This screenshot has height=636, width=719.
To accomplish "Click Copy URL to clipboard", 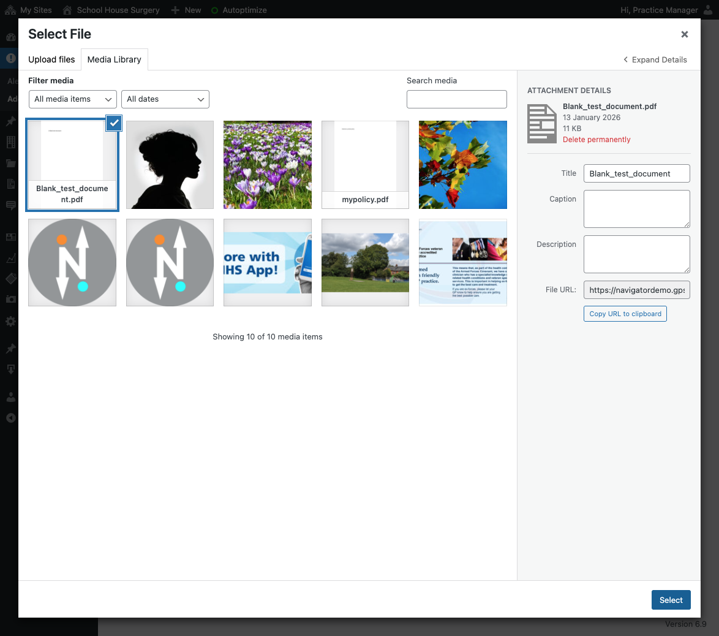I will [x=625, y=314].
